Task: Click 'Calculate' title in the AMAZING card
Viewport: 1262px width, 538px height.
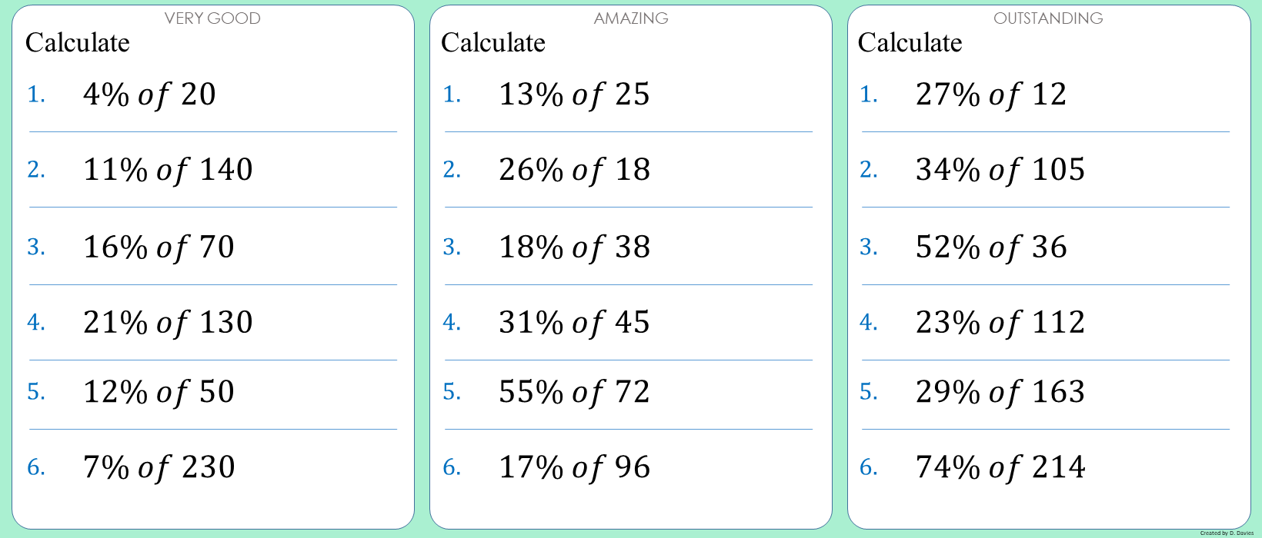Action: [x=493, y=43]
